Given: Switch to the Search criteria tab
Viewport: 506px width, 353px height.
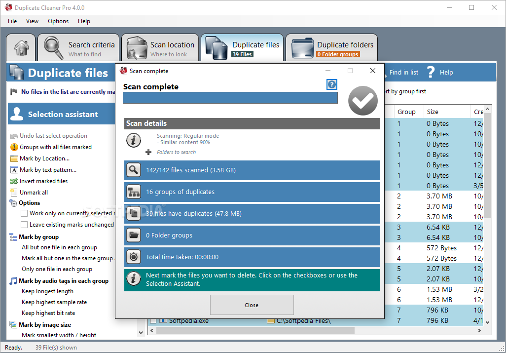Looking at the screenshot, I should (78, 47).
